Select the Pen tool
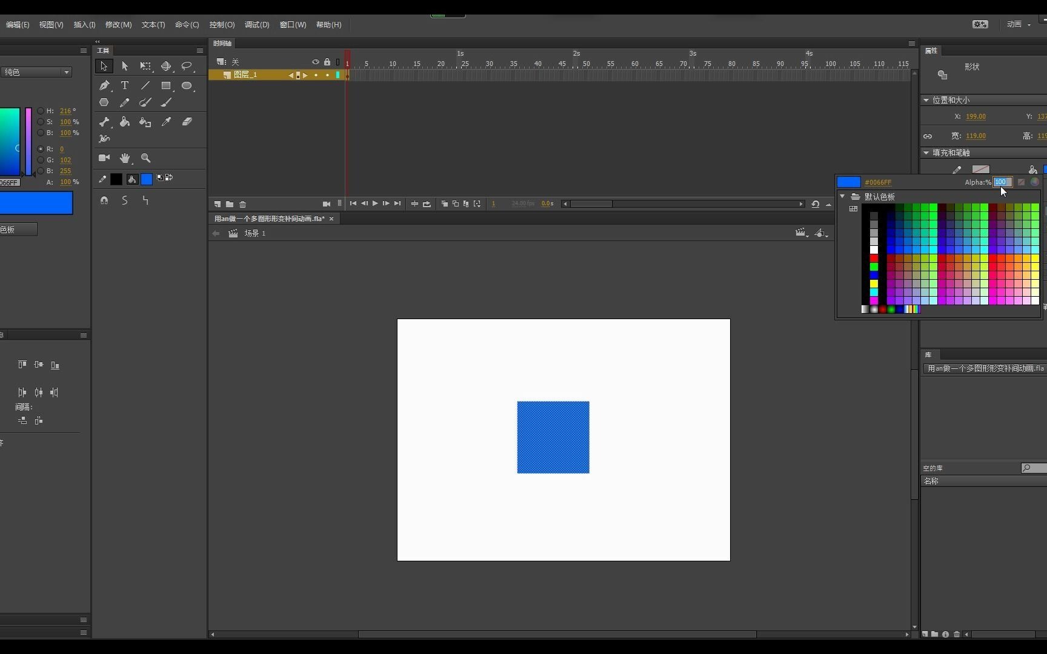This screenshot has height=654, width=1047. tap(104, 85)
